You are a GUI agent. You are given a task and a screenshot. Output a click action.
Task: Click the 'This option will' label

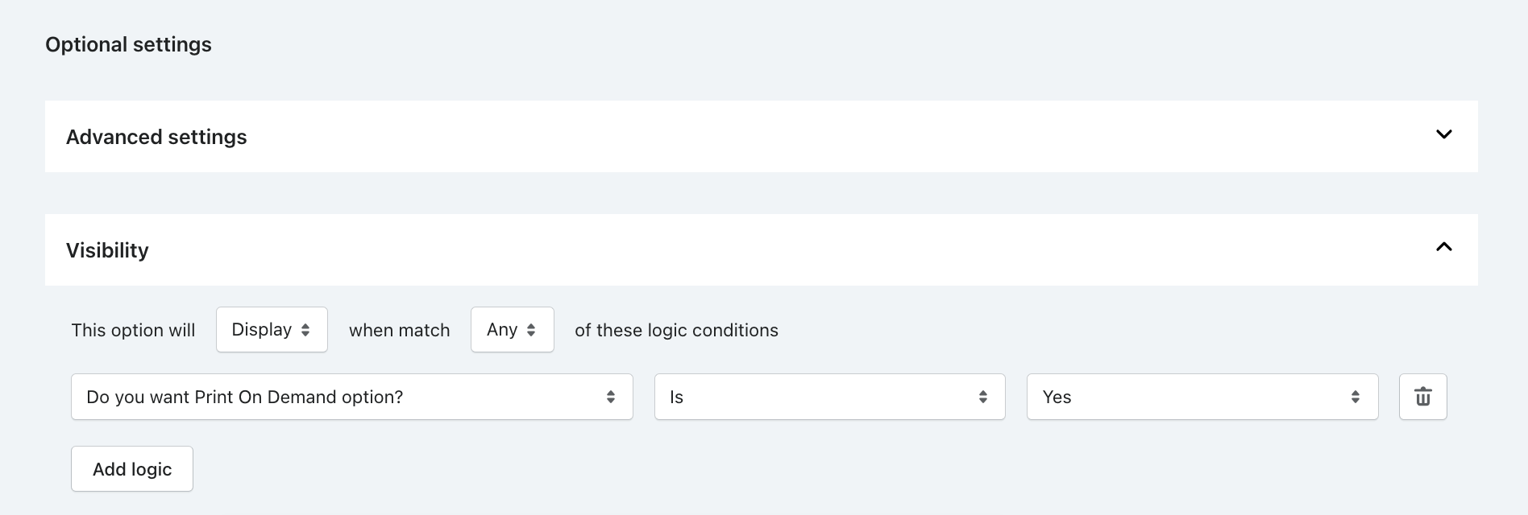[133, 330]
